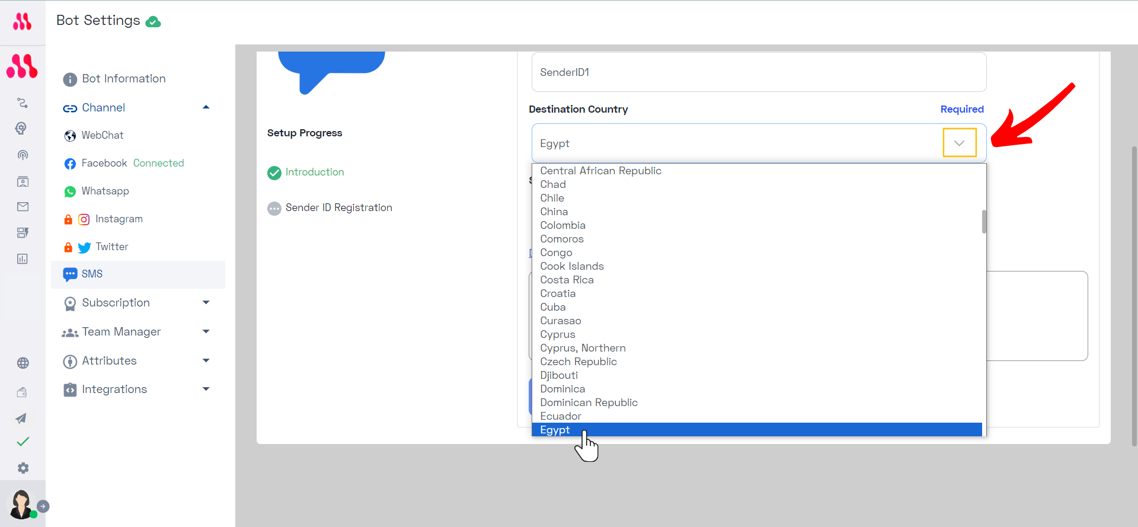Open the flow builder icon in left rail
The image size is (1138, 527).
[23, 103]
